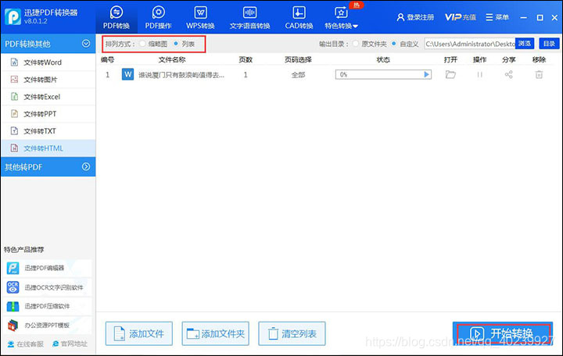Open 办公资源PPT模板 recommendation
The height and width of the screenshot is (356, 563).
point(48,326)
